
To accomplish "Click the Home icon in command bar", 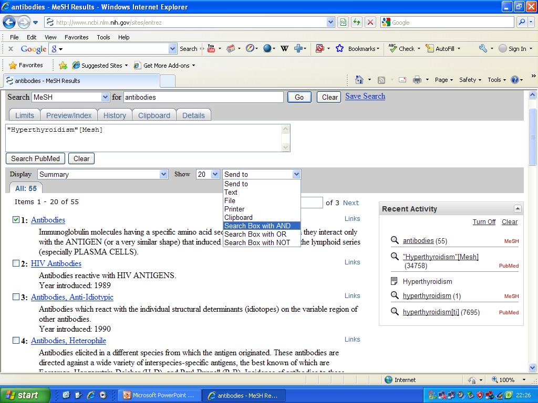I will click(359, 80).
